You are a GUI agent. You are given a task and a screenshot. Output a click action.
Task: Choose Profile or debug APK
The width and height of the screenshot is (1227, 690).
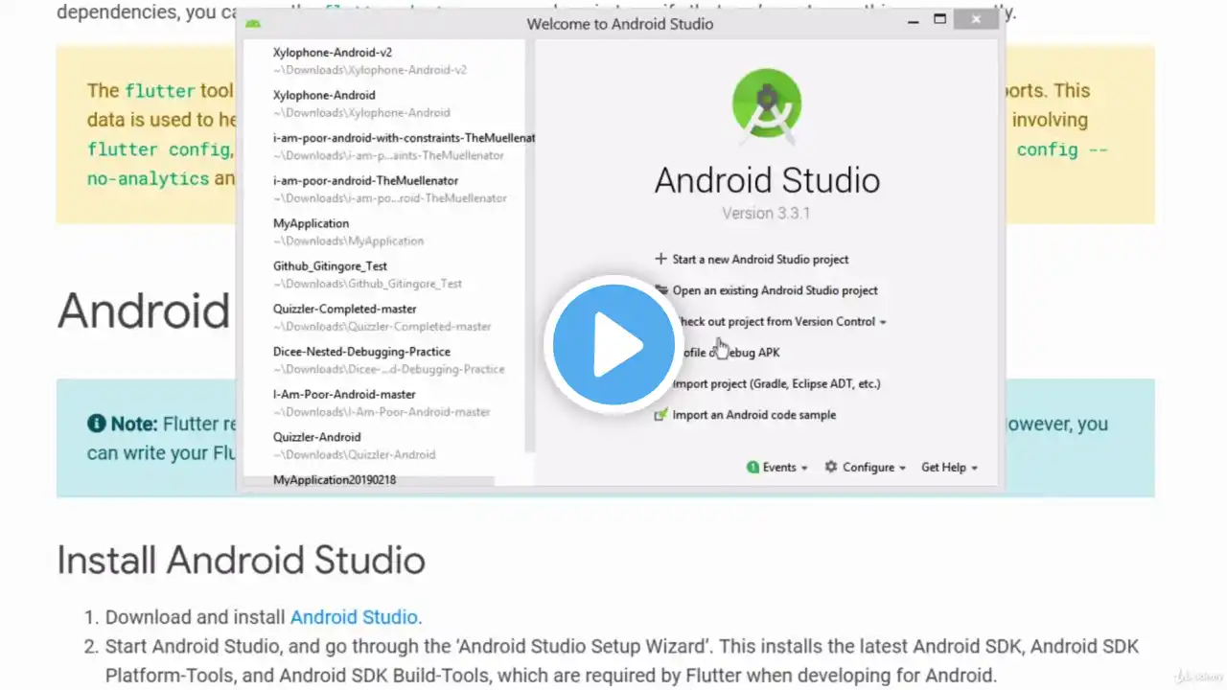pos(727,353)
